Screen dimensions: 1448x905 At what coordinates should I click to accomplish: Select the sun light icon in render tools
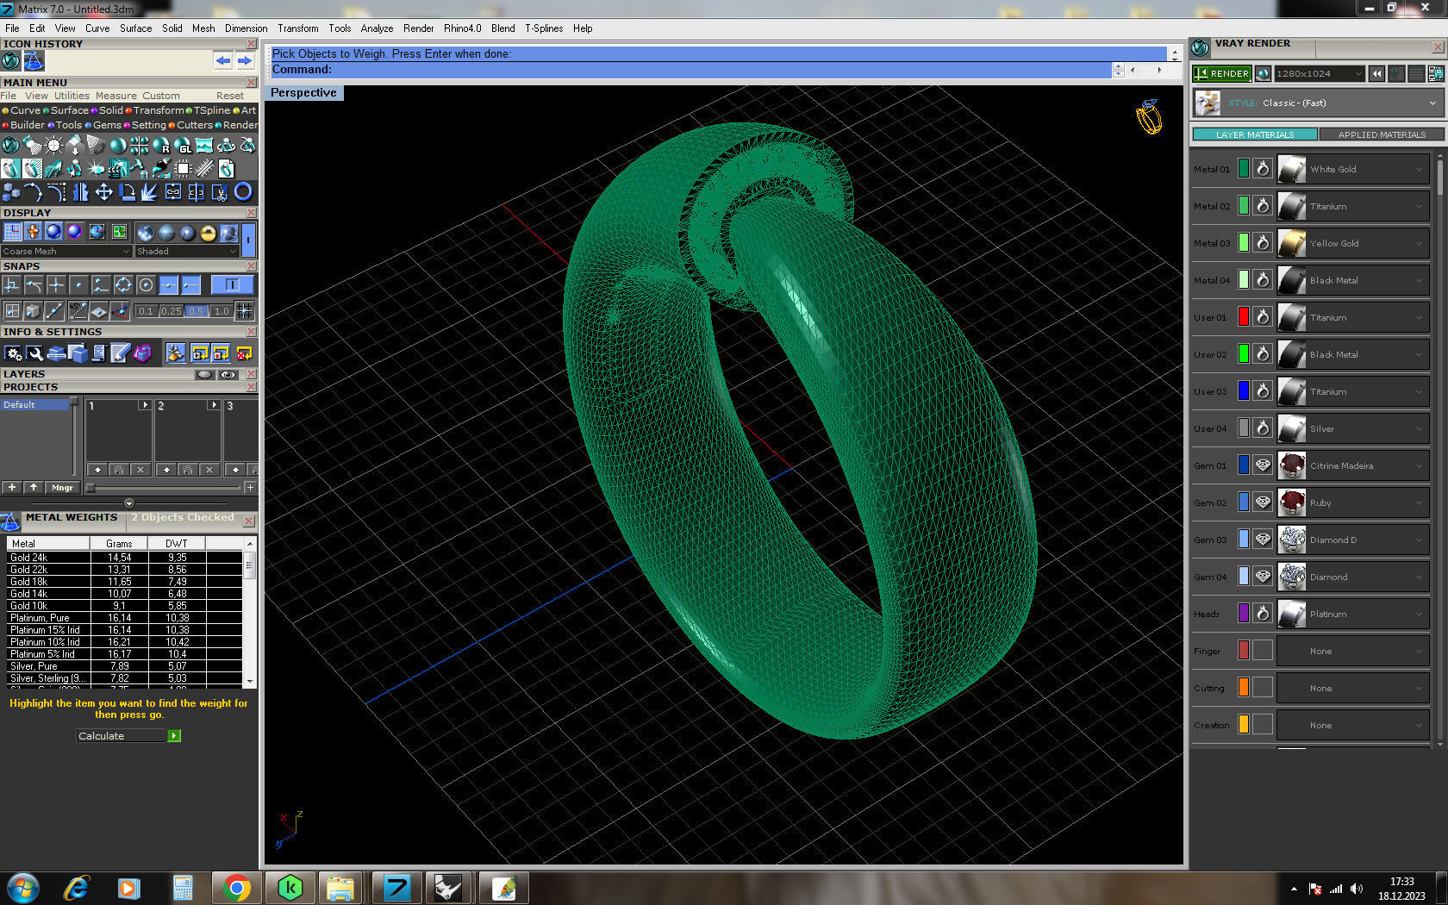(53, 145)
